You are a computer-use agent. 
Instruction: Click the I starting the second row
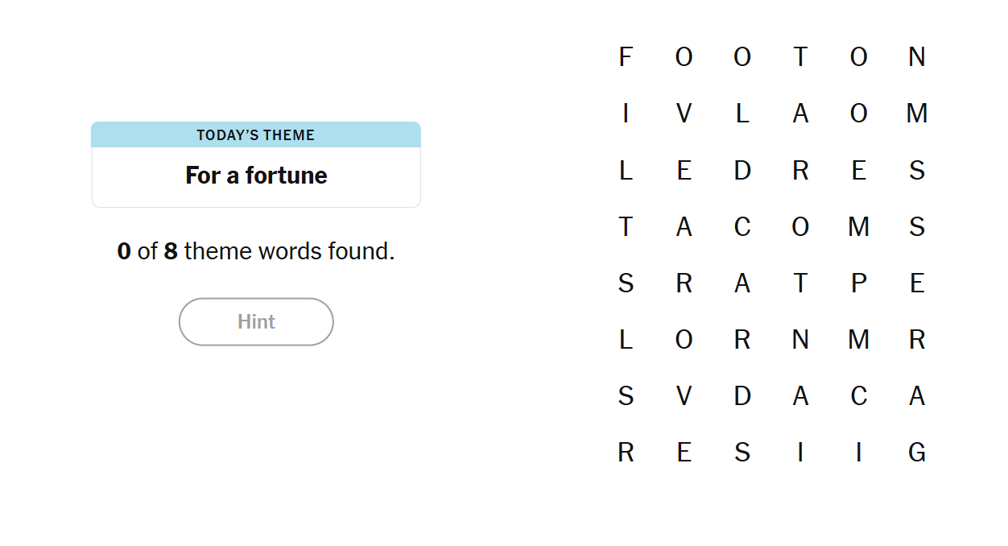626,114
